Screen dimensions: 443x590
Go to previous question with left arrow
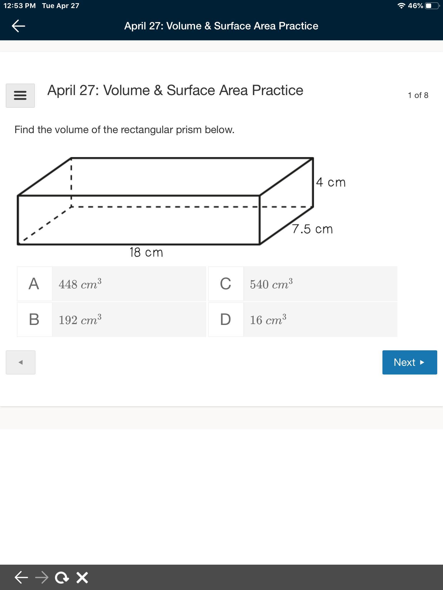coord(20,362)
